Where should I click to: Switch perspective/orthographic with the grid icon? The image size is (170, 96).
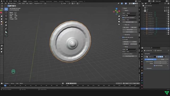[119, 24]
